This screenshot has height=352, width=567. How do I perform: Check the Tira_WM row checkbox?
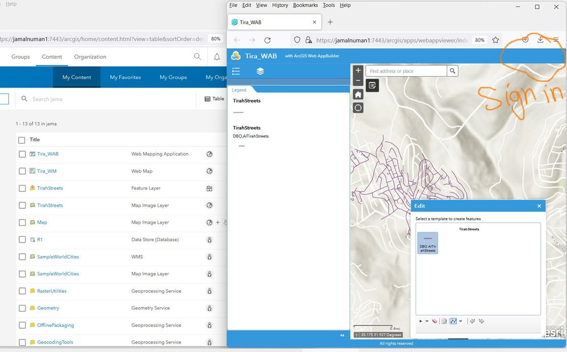point(22,171)
